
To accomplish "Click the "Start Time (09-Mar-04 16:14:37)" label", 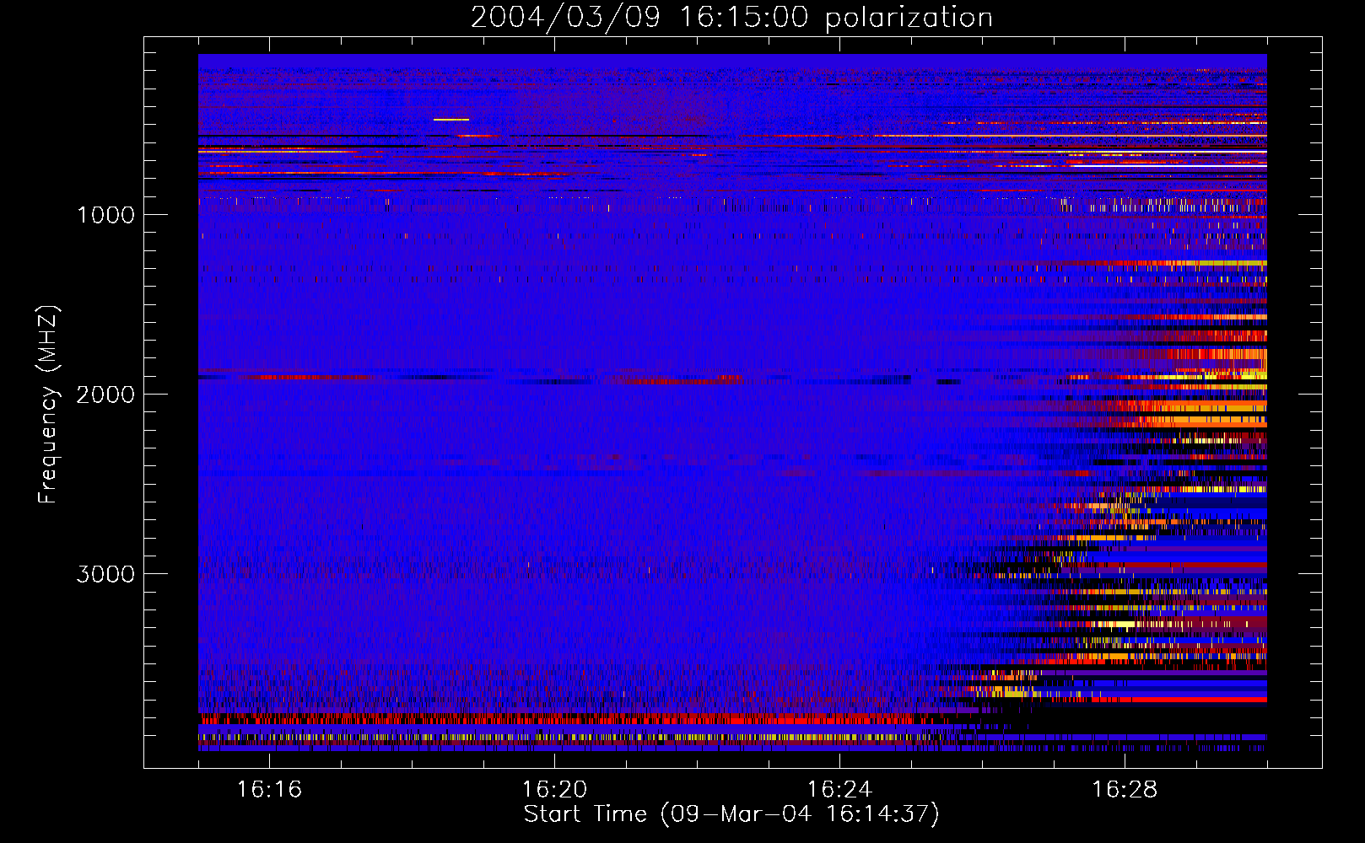I will pyautogui.click(x=731, y=814).
